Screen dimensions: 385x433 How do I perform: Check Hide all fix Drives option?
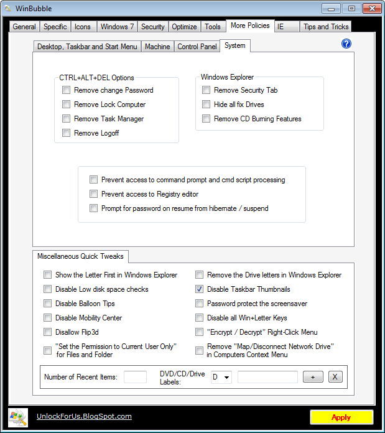206,105
